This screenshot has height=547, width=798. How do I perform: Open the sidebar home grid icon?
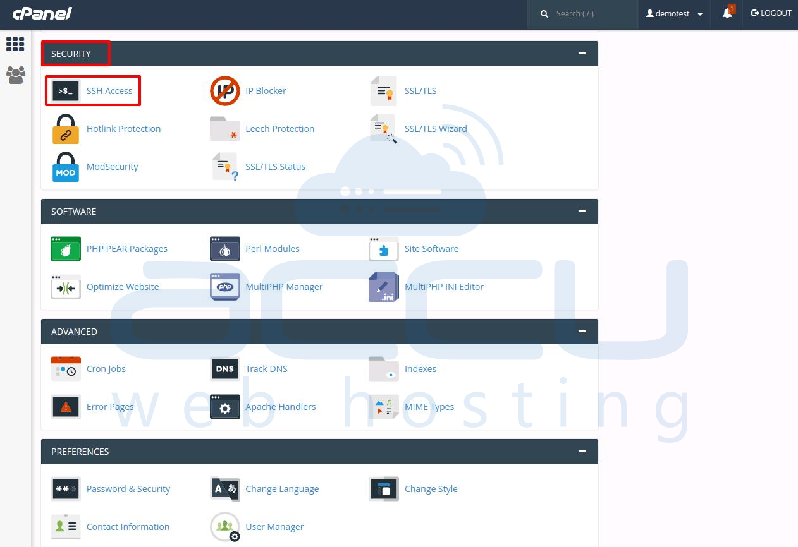point(15,44)
